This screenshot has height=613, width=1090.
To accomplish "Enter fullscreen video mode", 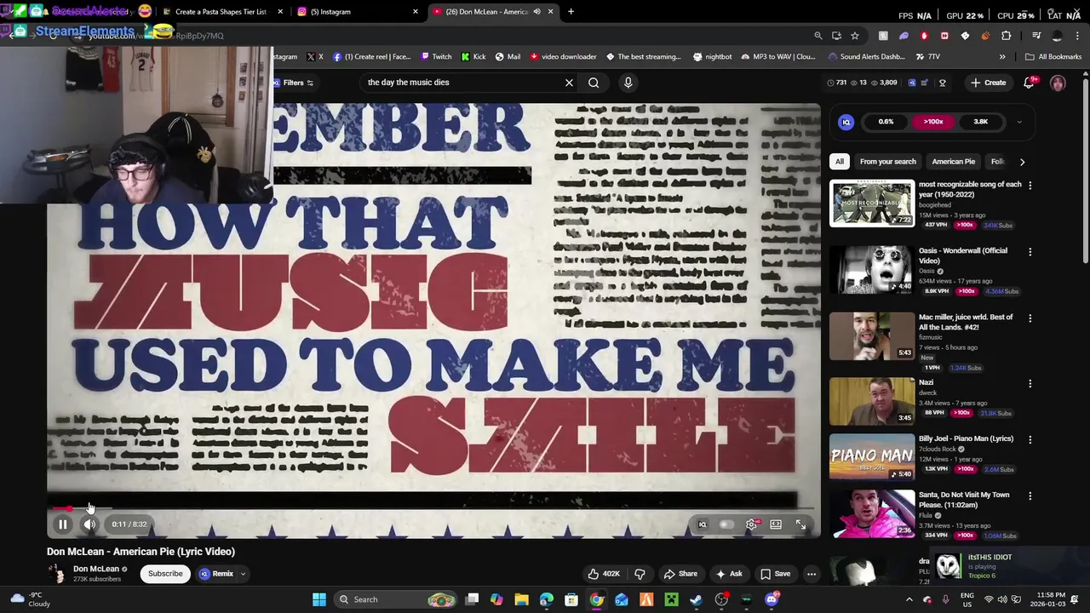I will click(800, 524).
